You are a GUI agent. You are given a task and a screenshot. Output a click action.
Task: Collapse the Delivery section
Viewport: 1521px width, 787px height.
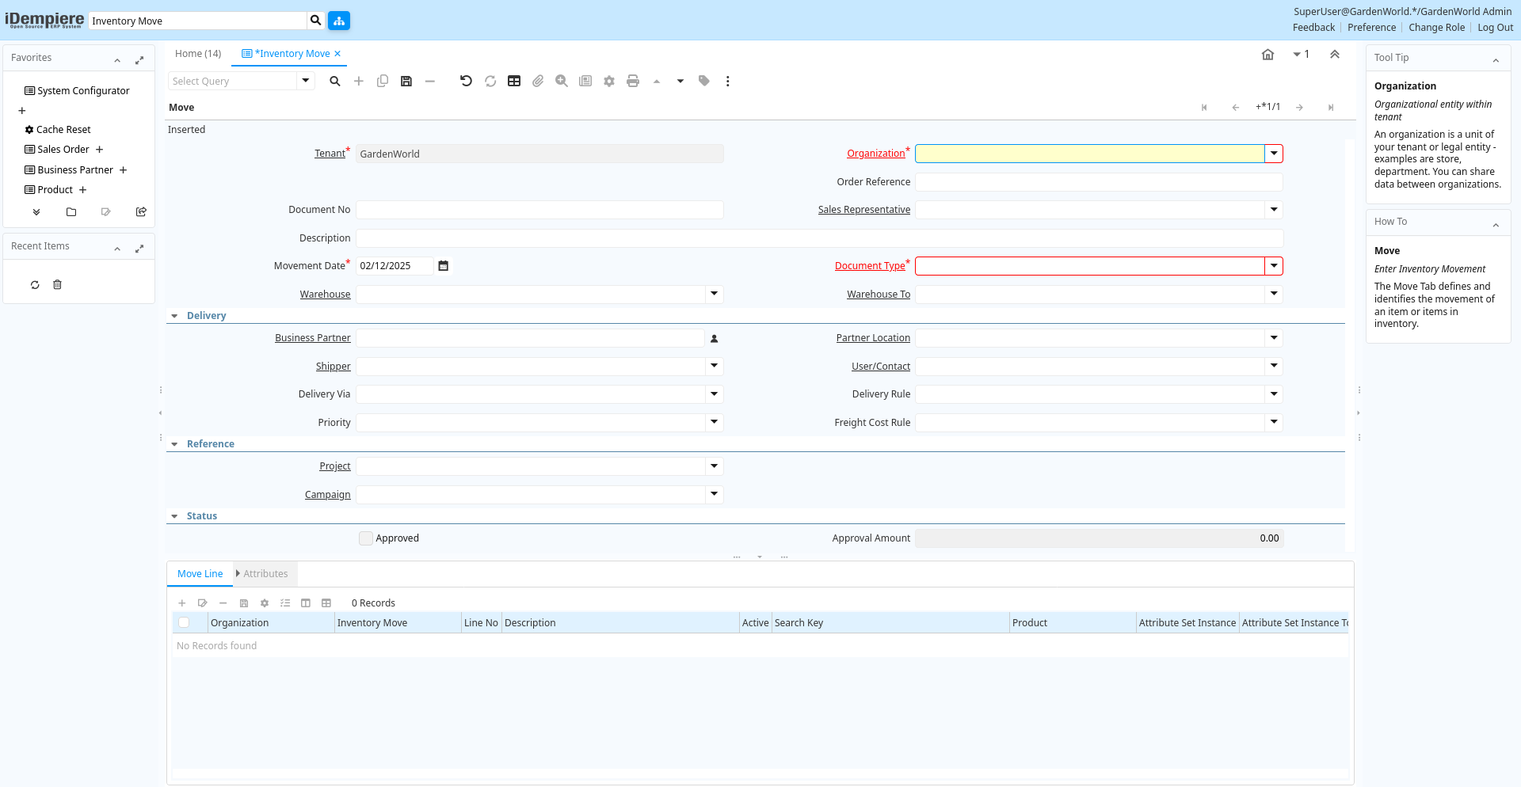pos(175,316)
